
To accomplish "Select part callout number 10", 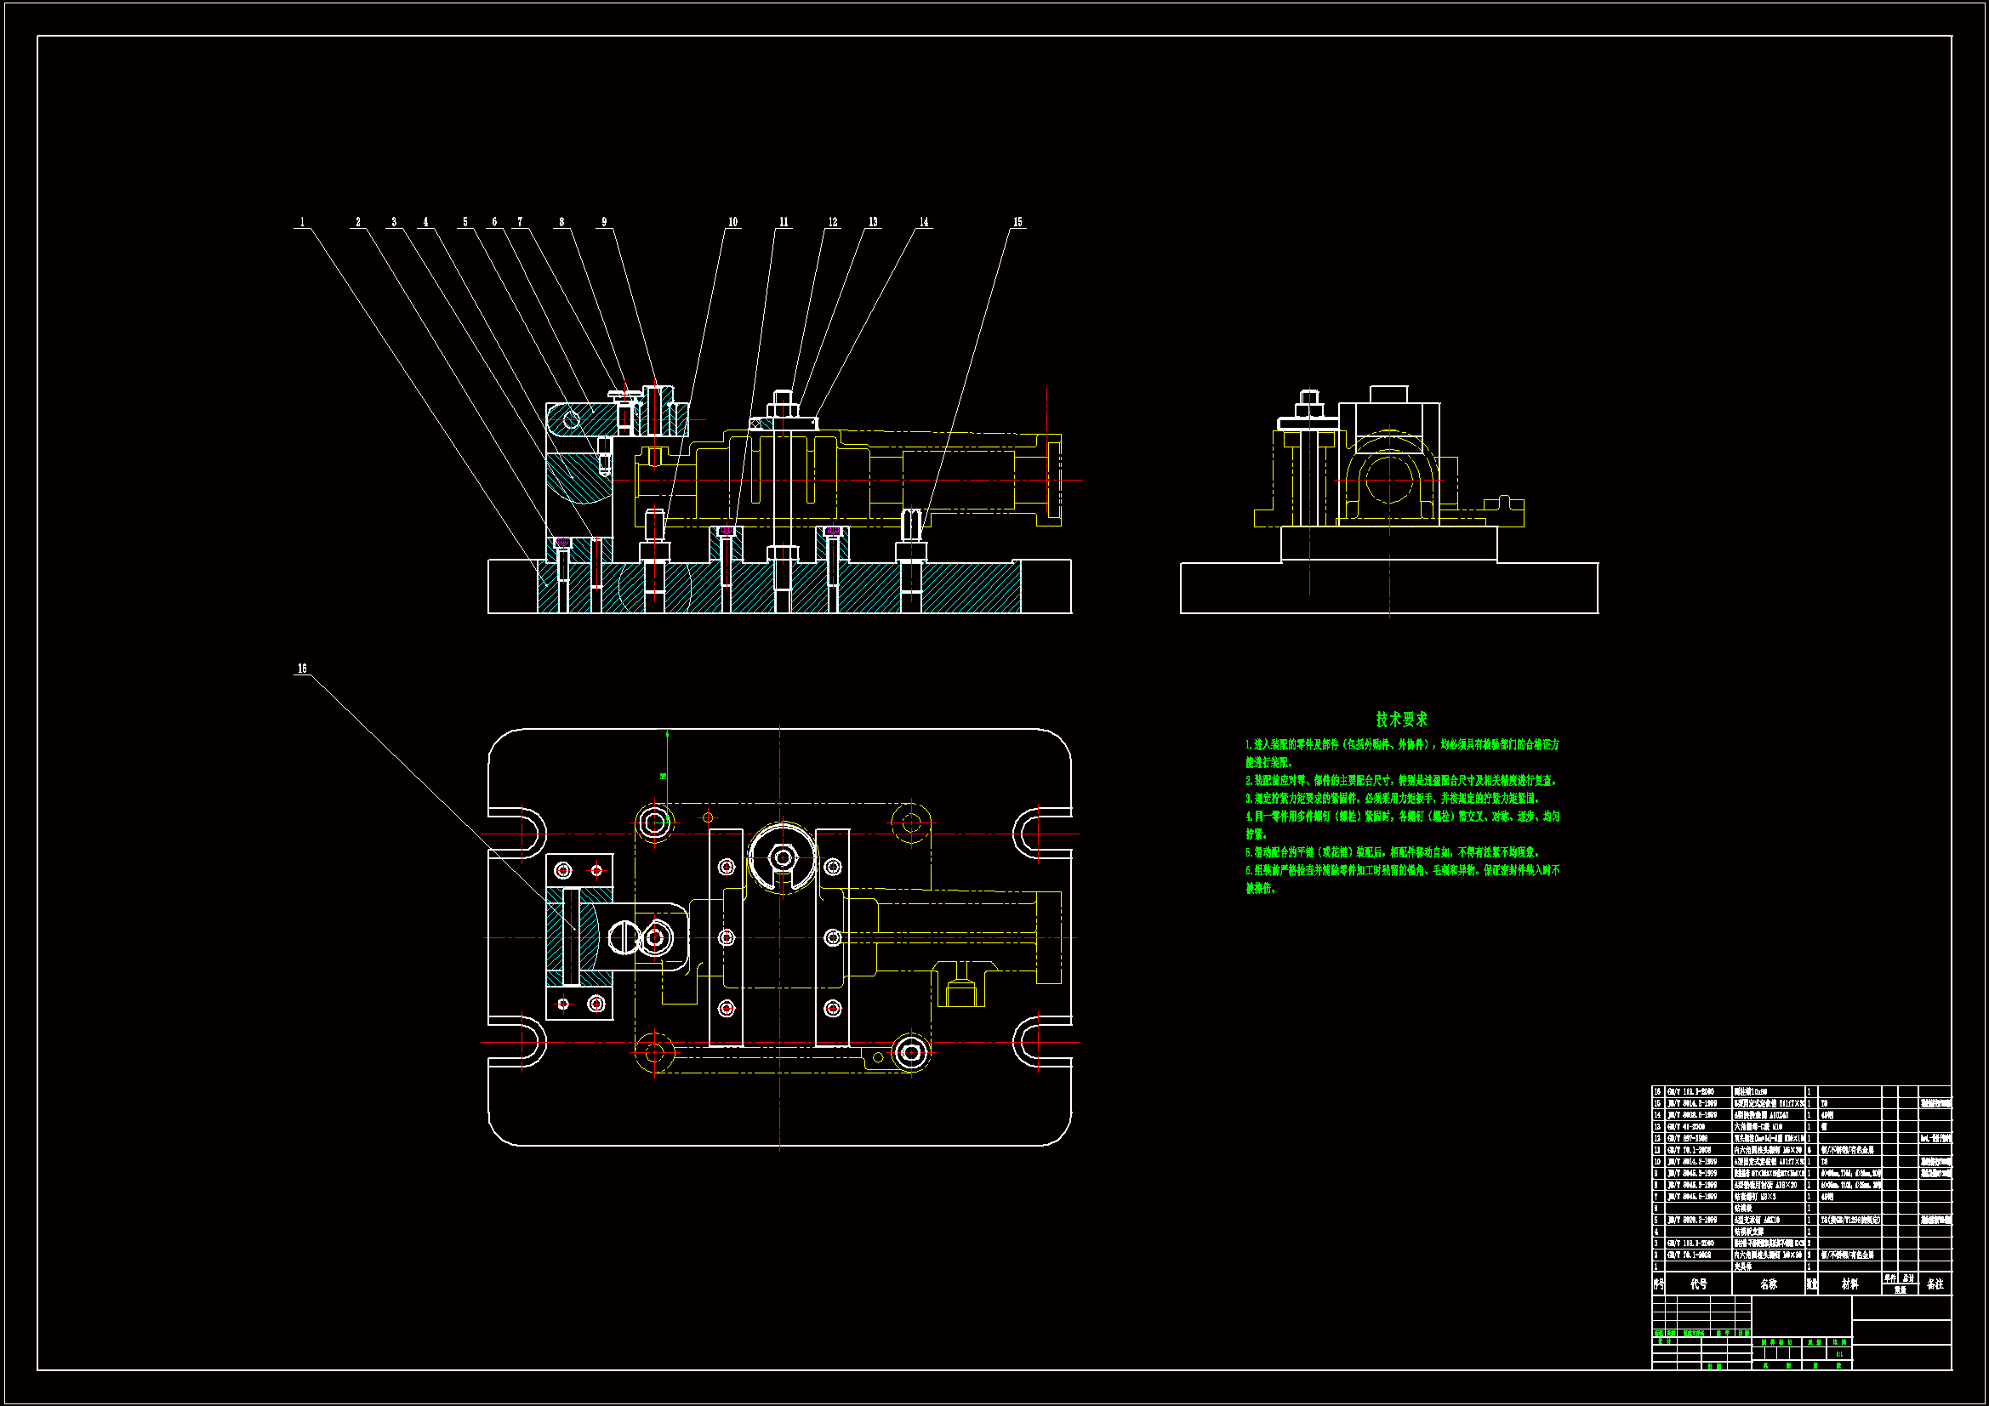I will click(732, 223).
